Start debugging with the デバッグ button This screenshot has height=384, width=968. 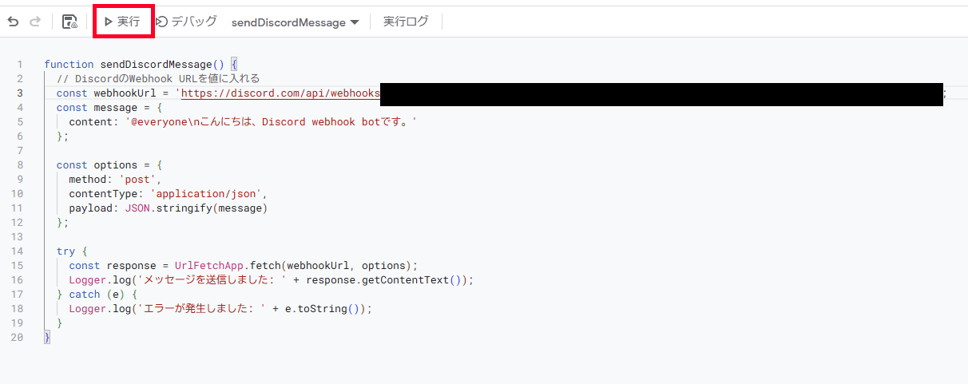click(186, 22)
